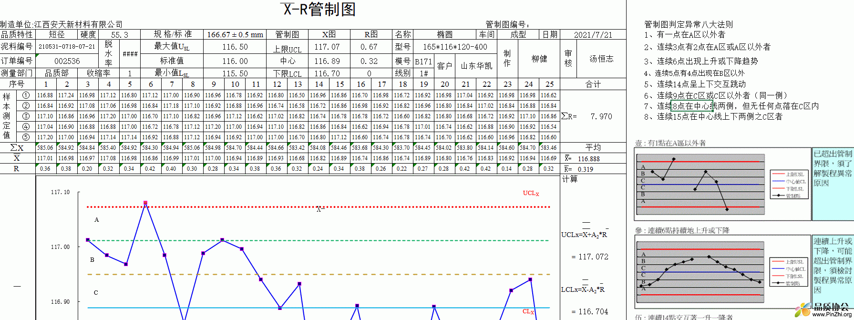This screenshot has width=854, height=320.
Task: Select the 样本测定值 vertical label
Action: coord(7,116)
